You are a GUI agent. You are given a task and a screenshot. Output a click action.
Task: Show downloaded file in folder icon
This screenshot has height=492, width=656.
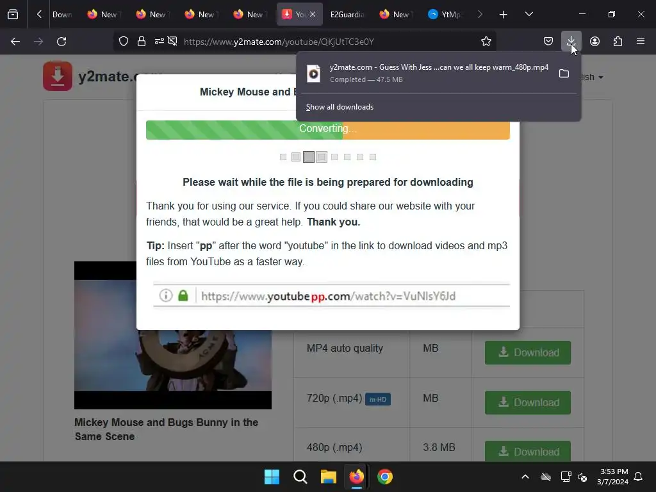[x=564, y=74]
